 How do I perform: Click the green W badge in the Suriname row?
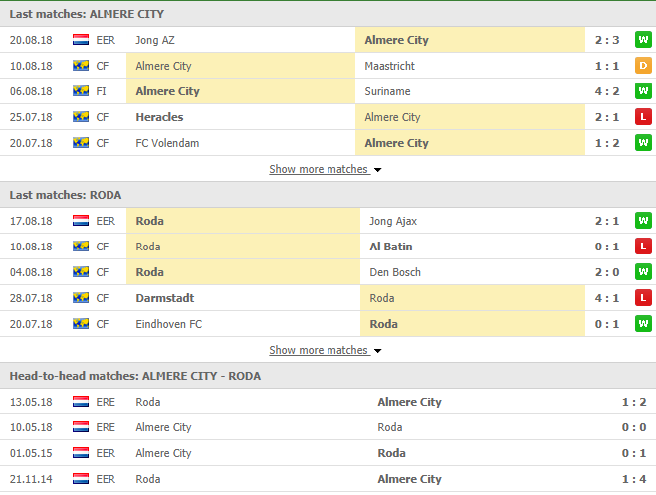point(643,91)
